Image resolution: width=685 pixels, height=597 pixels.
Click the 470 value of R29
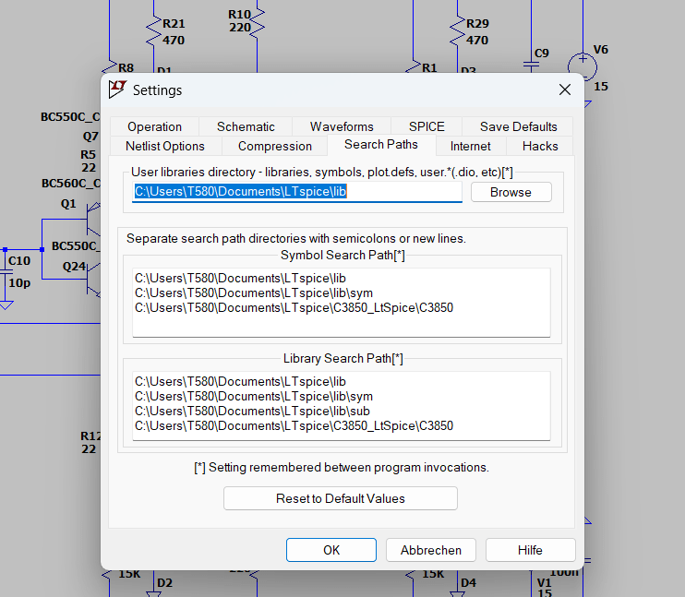477,41
